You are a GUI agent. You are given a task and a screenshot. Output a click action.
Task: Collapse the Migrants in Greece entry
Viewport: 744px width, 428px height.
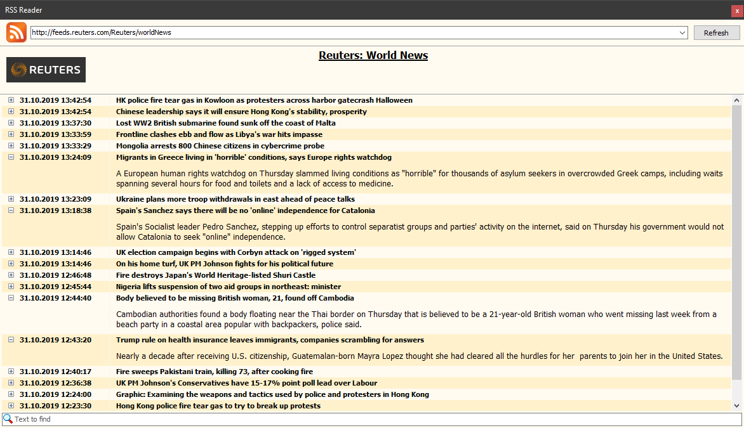(11, 157)
